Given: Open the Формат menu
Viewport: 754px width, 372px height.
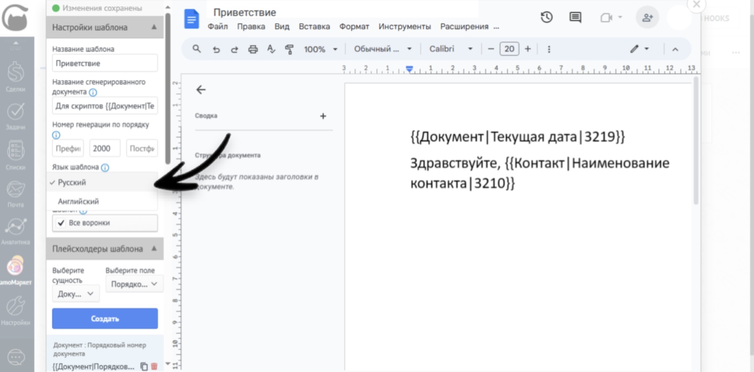Looking at the screenshot, I should click(x=354, y=27).
